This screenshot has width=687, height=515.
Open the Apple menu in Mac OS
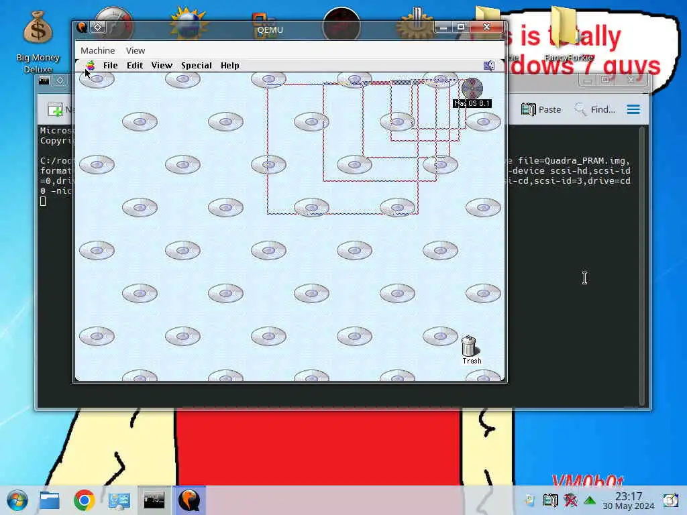tap(91, 66)
